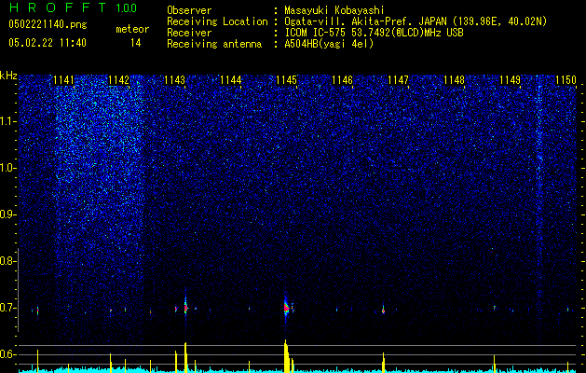Select the observer name Masayuki Kobayashi
Screen dimensions: 586x373
click(334, 11)
